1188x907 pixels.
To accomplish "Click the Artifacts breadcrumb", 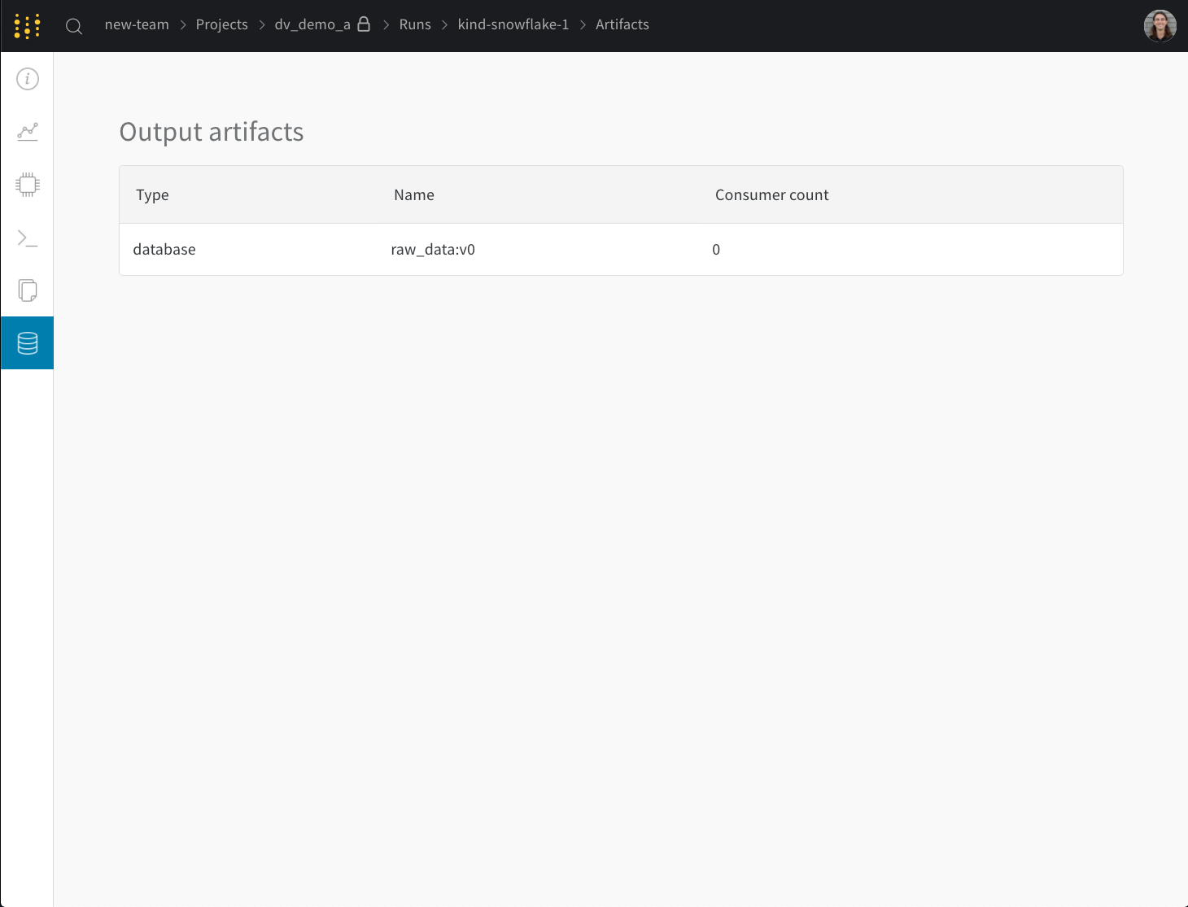I will click(x=622, y=24).
